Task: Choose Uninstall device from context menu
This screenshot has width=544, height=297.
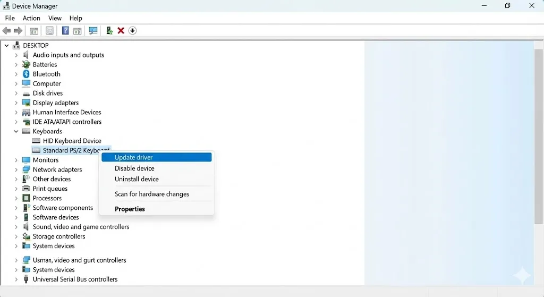Action: tap(137, 179)
